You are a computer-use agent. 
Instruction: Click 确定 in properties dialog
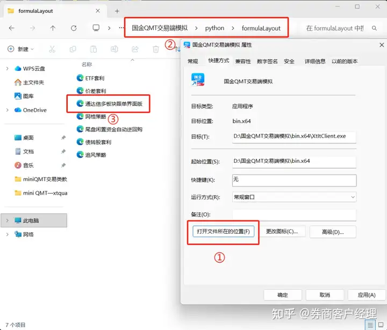(283, 295)
